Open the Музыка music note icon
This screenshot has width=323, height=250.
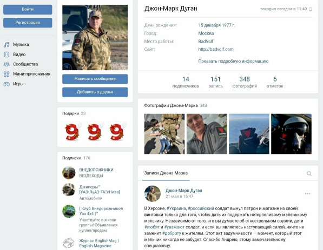pyautogui.click(x=6, y=45)
